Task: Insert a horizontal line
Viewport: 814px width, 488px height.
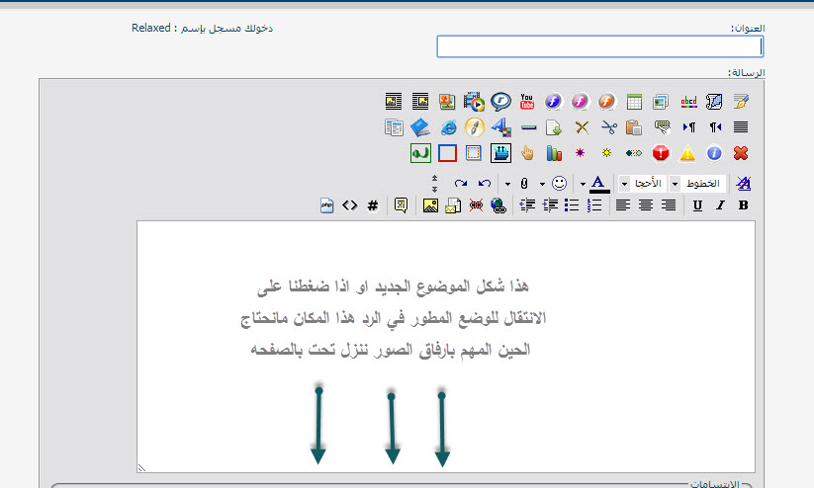Action: [528, 127]
